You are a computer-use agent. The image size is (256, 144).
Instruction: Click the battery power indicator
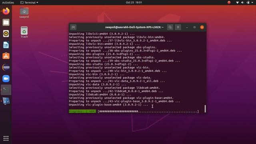[x=248, y=2]
